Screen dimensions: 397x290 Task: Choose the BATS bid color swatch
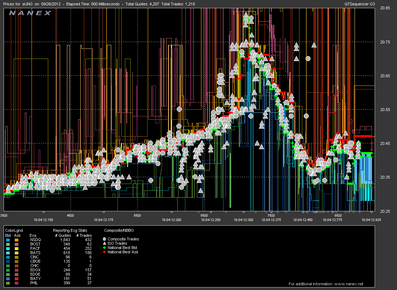click(8, 253)
